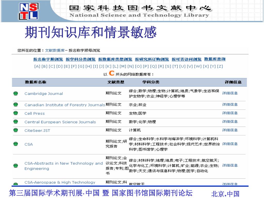The width and height of the screenshot is (264, 198).
Task: Select letter [T] in the alphabet index
Action: (175, 66)
